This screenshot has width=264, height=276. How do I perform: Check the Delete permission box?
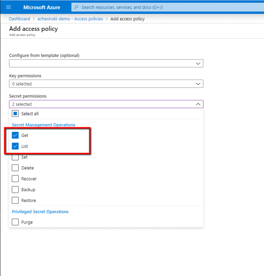pyautogui.click(x=15, y=168)
